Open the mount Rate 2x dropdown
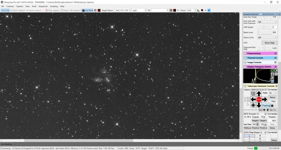Screen dimensions: 281x150 point(273,93)
